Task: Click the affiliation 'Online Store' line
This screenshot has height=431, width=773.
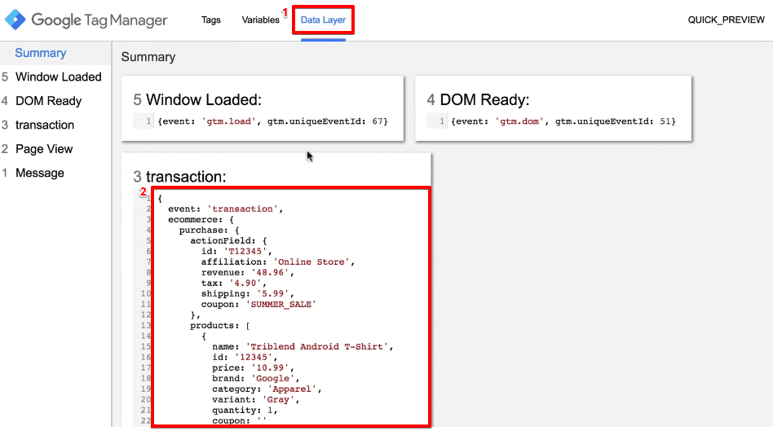Action: point(277,262)
